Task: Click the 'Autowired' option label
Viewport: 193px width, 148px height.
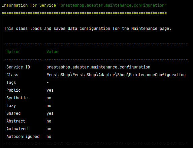Action: (17, 129)
